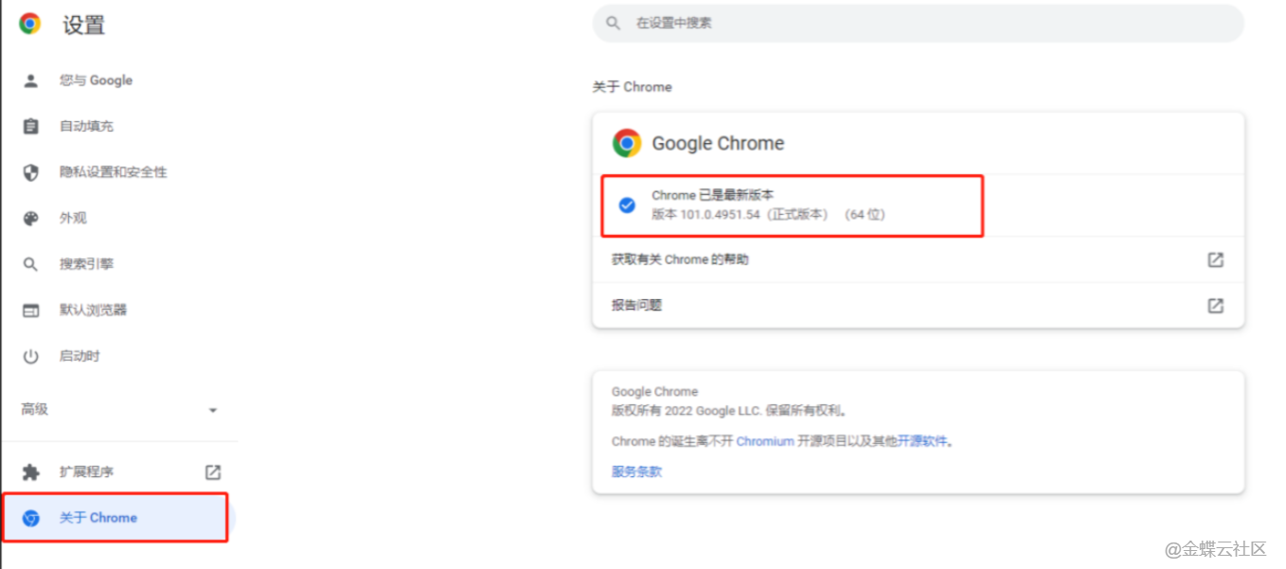Screen dimensions: 1286x569
Task: Click the puzzle icon for 扩展程序
Action: [31, 472]
